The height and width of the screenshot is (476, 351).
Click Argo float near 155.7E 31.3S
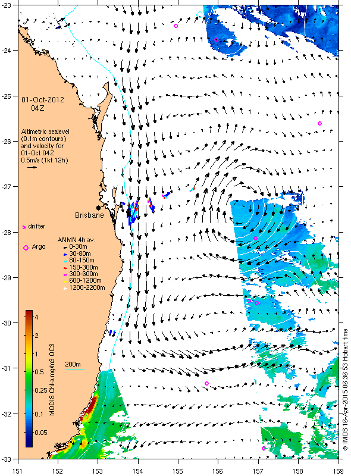tap(207, 383)
